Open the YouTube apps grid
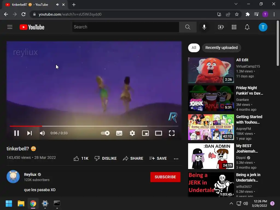280x210 pixels. point(234,27)
